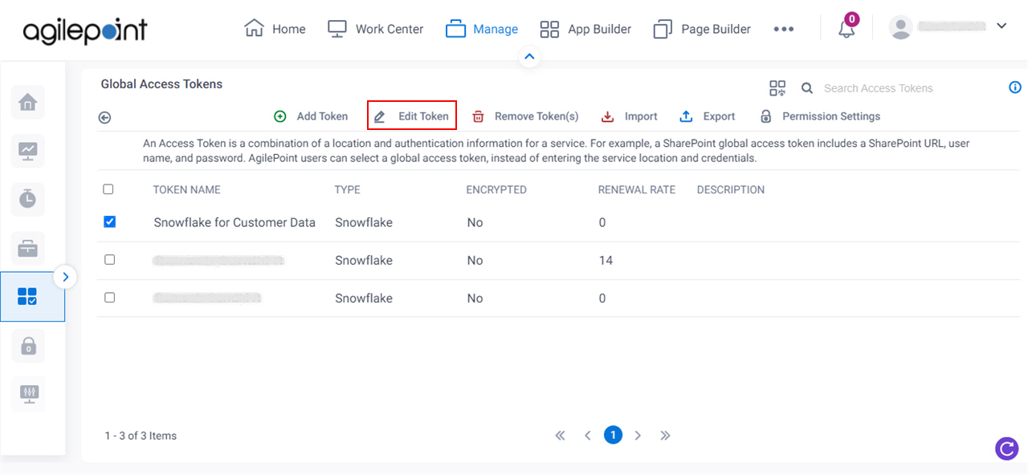Open sidebar briefcase icon
Image resolution: width=1028 pixels, height=475 pixels.
28,248
